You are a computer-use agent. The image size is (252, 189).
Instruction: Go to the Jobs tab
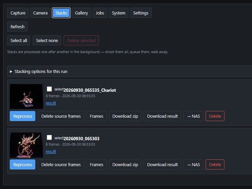click(100, 13)
